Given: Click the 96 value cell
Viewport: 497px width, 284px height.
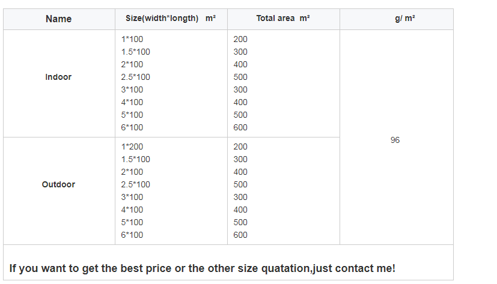Looking at the screenshot, I should [395, 140].
